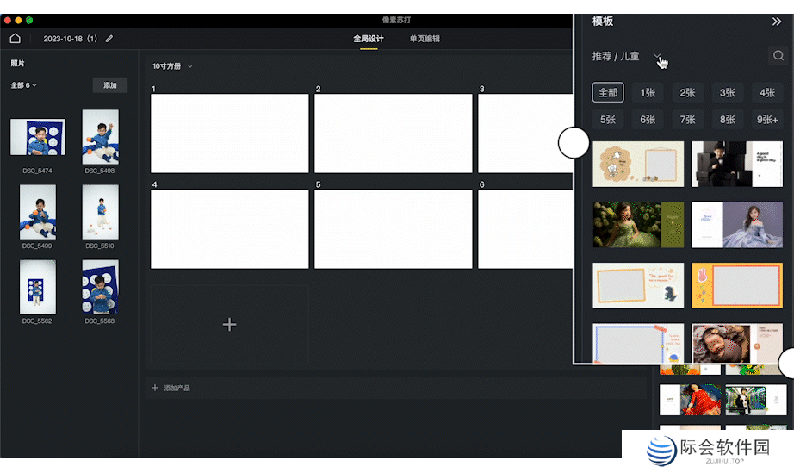Click the pencil icon to rename project
The image size is (794, 473).
tap(109, 39)
